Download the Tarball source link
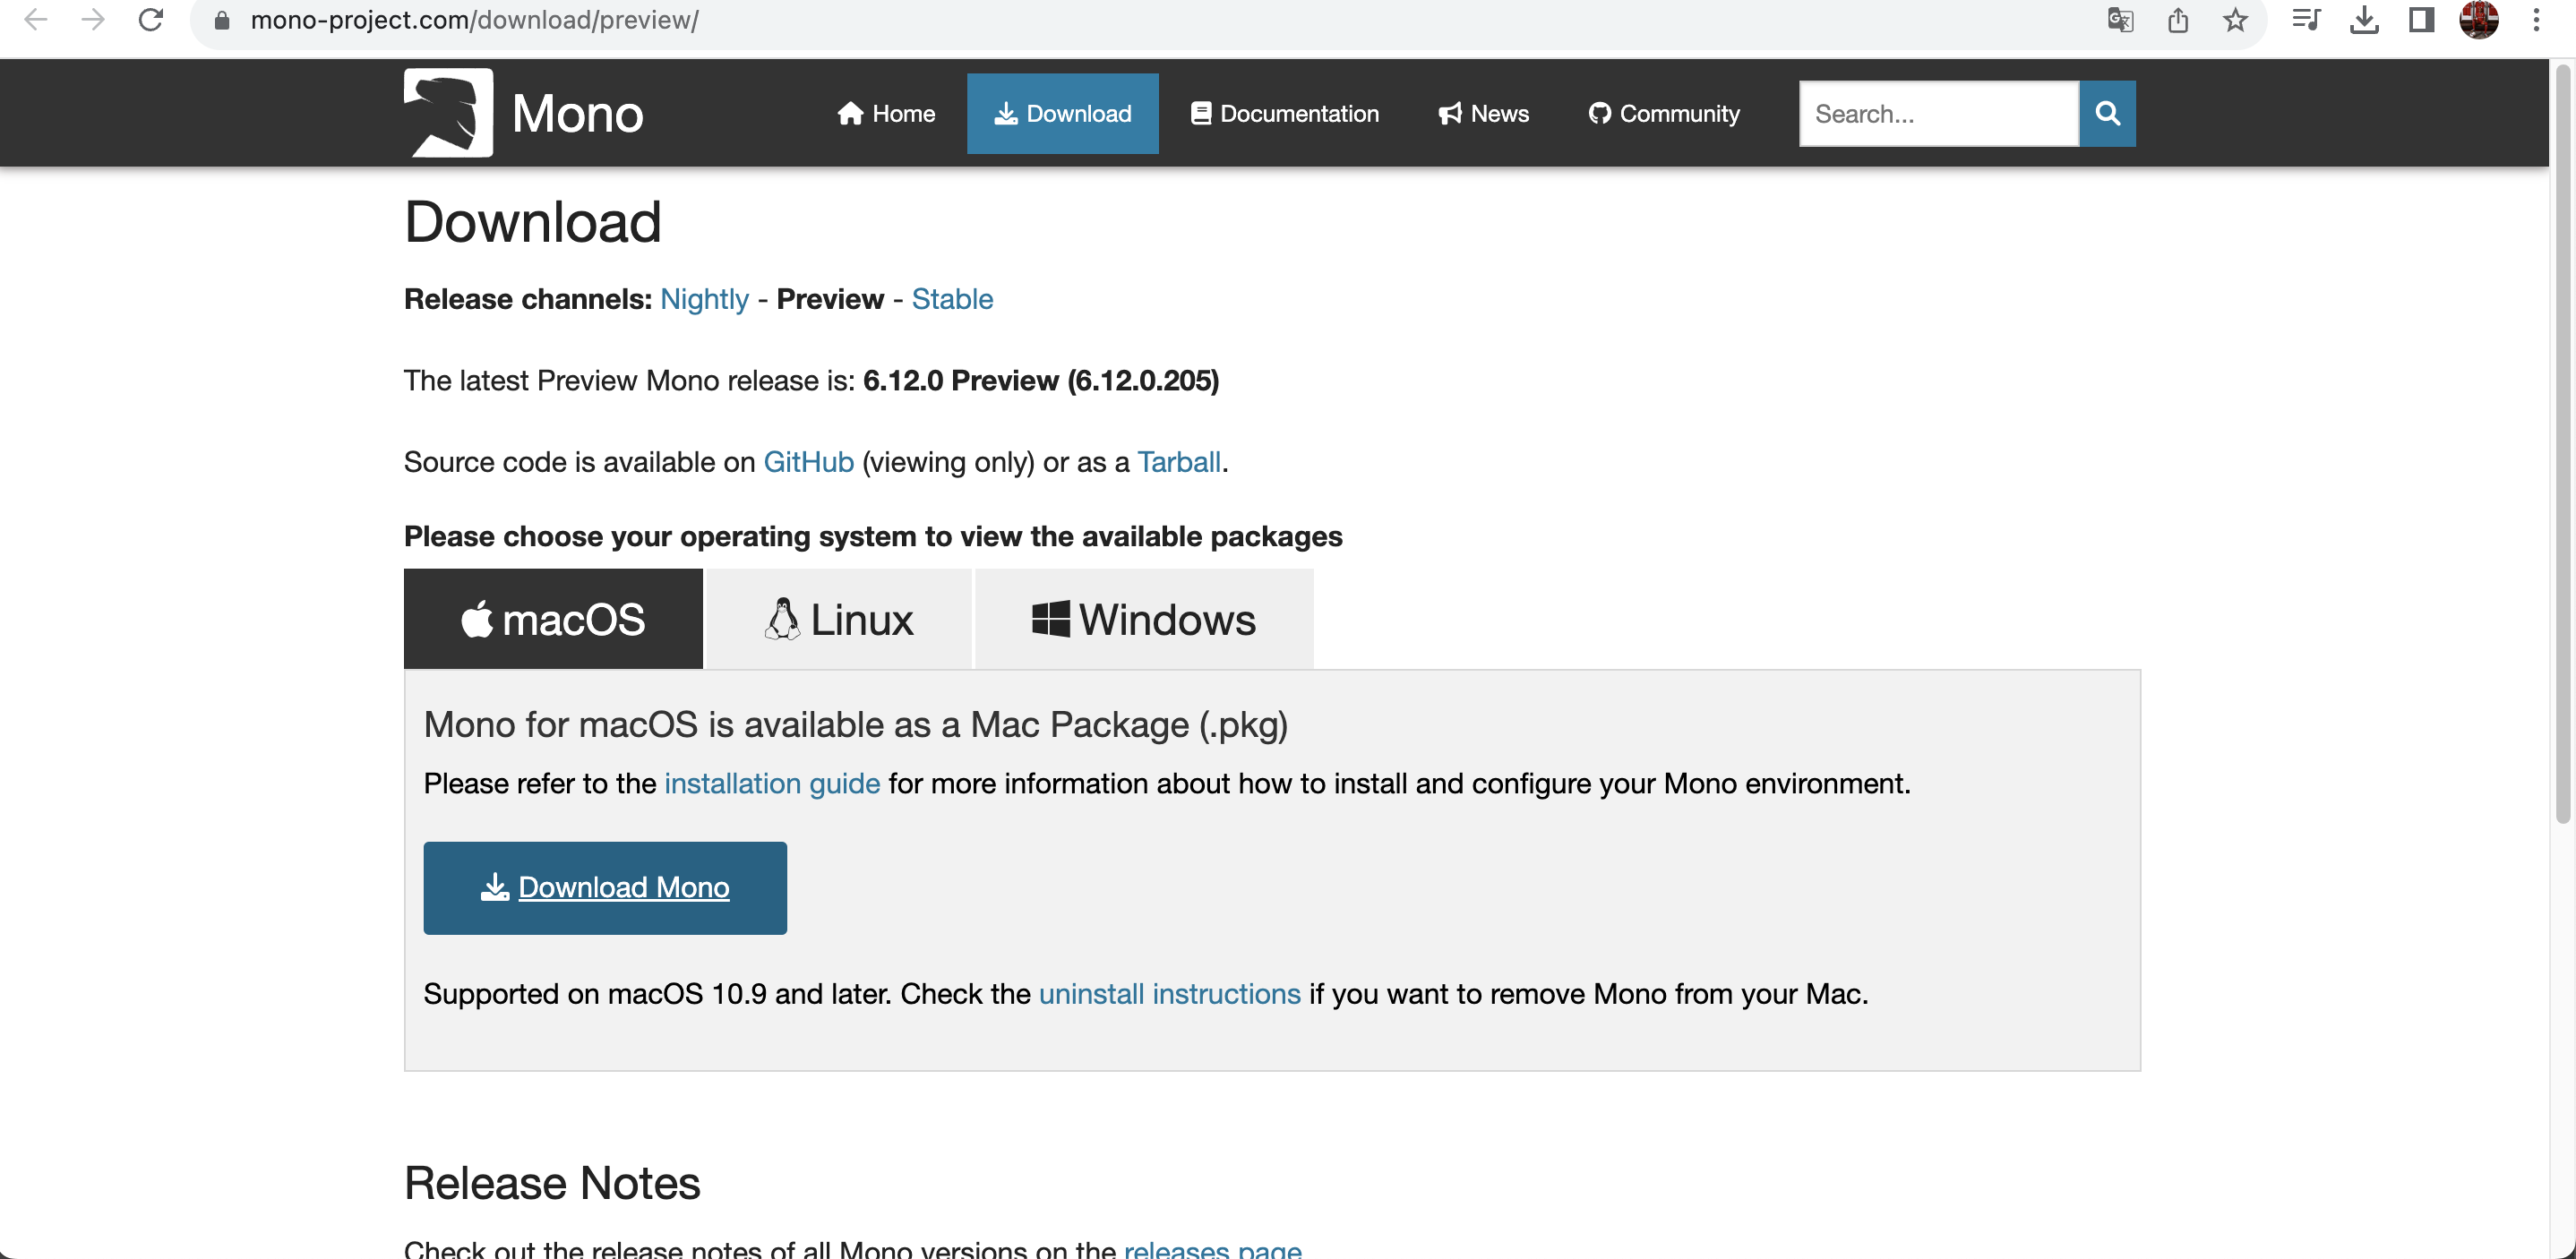This screenshot has width=2576, height=1259. pos(1179,462)
